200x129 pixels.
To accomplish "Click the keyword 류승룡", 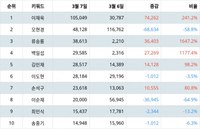I will click(x=38, y=41).
